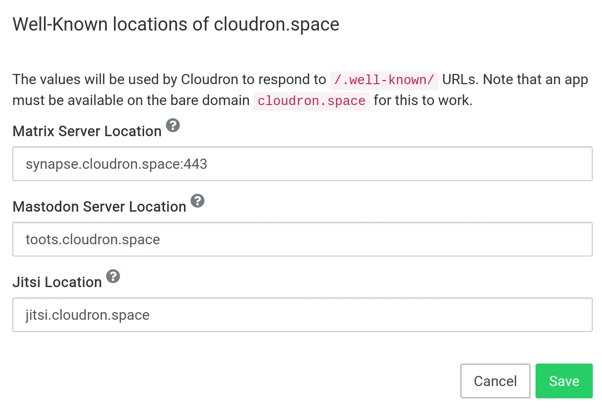This screenshot has width=602, height=408.
Task: Click the /.well-known/ code snippet
Action: coord(384,80)
